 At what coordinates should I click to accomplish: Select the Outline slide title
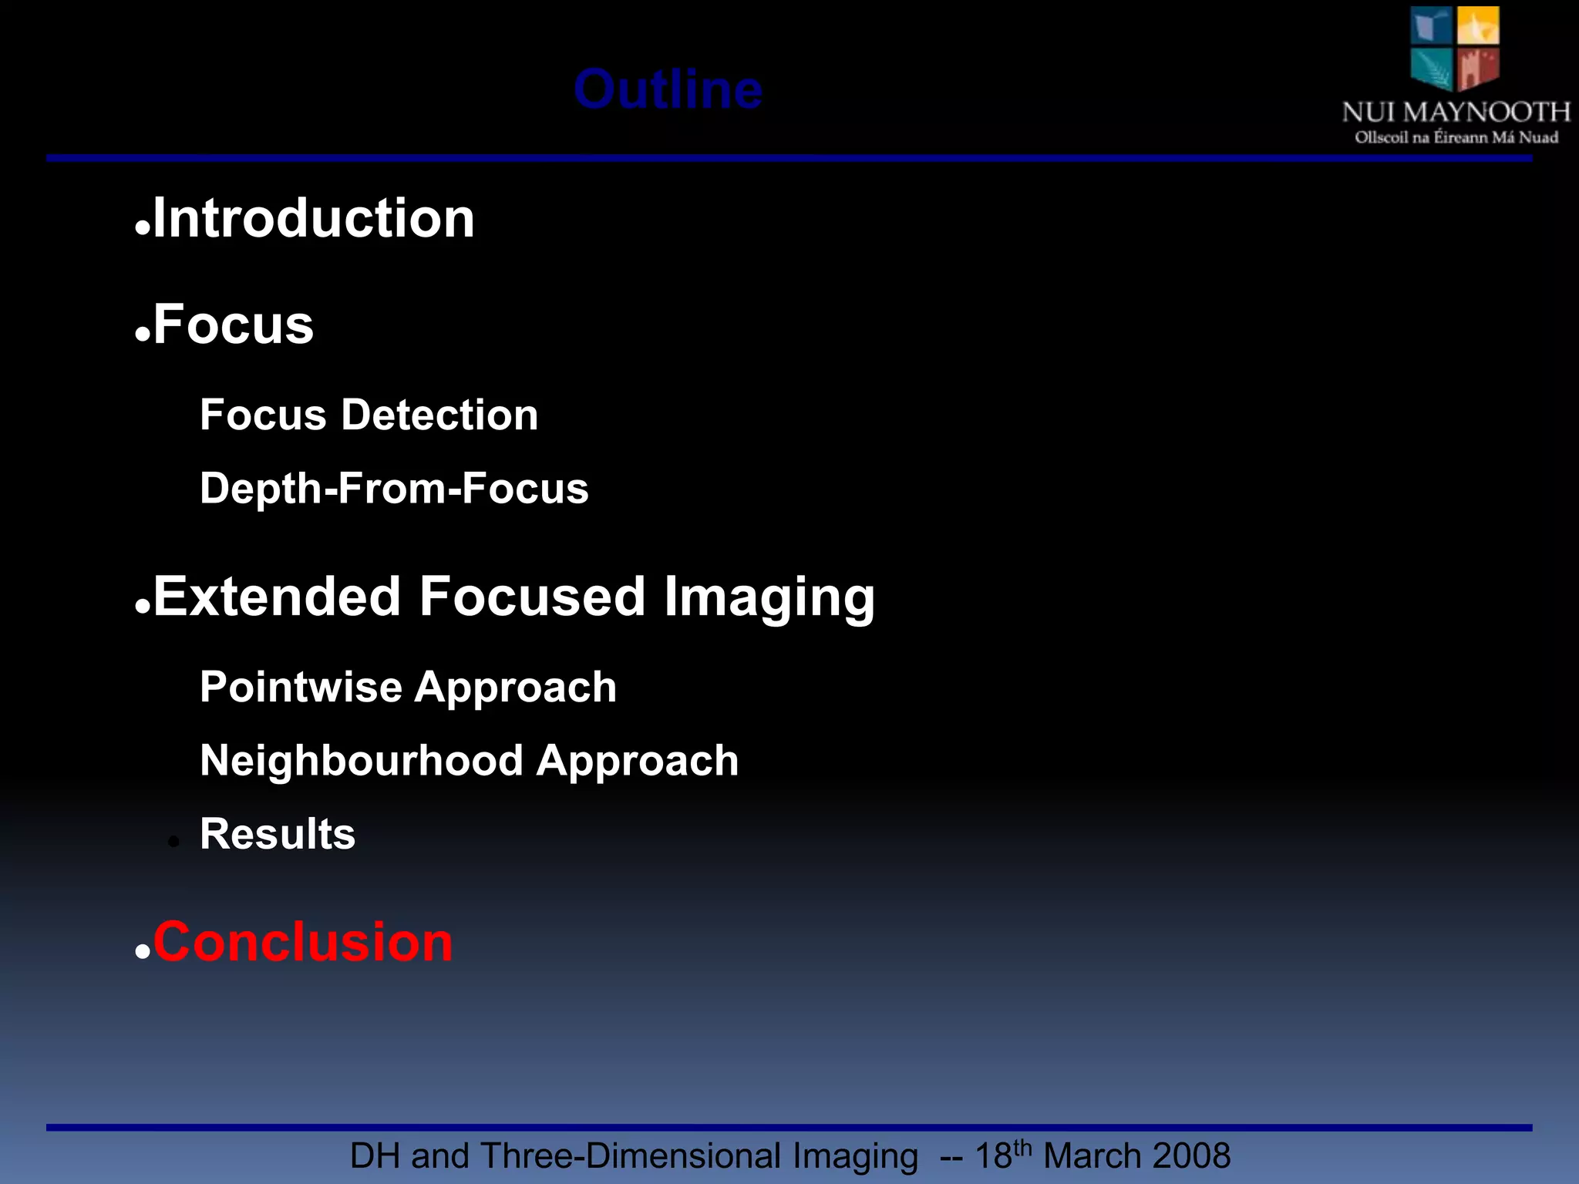coord(668,90)
